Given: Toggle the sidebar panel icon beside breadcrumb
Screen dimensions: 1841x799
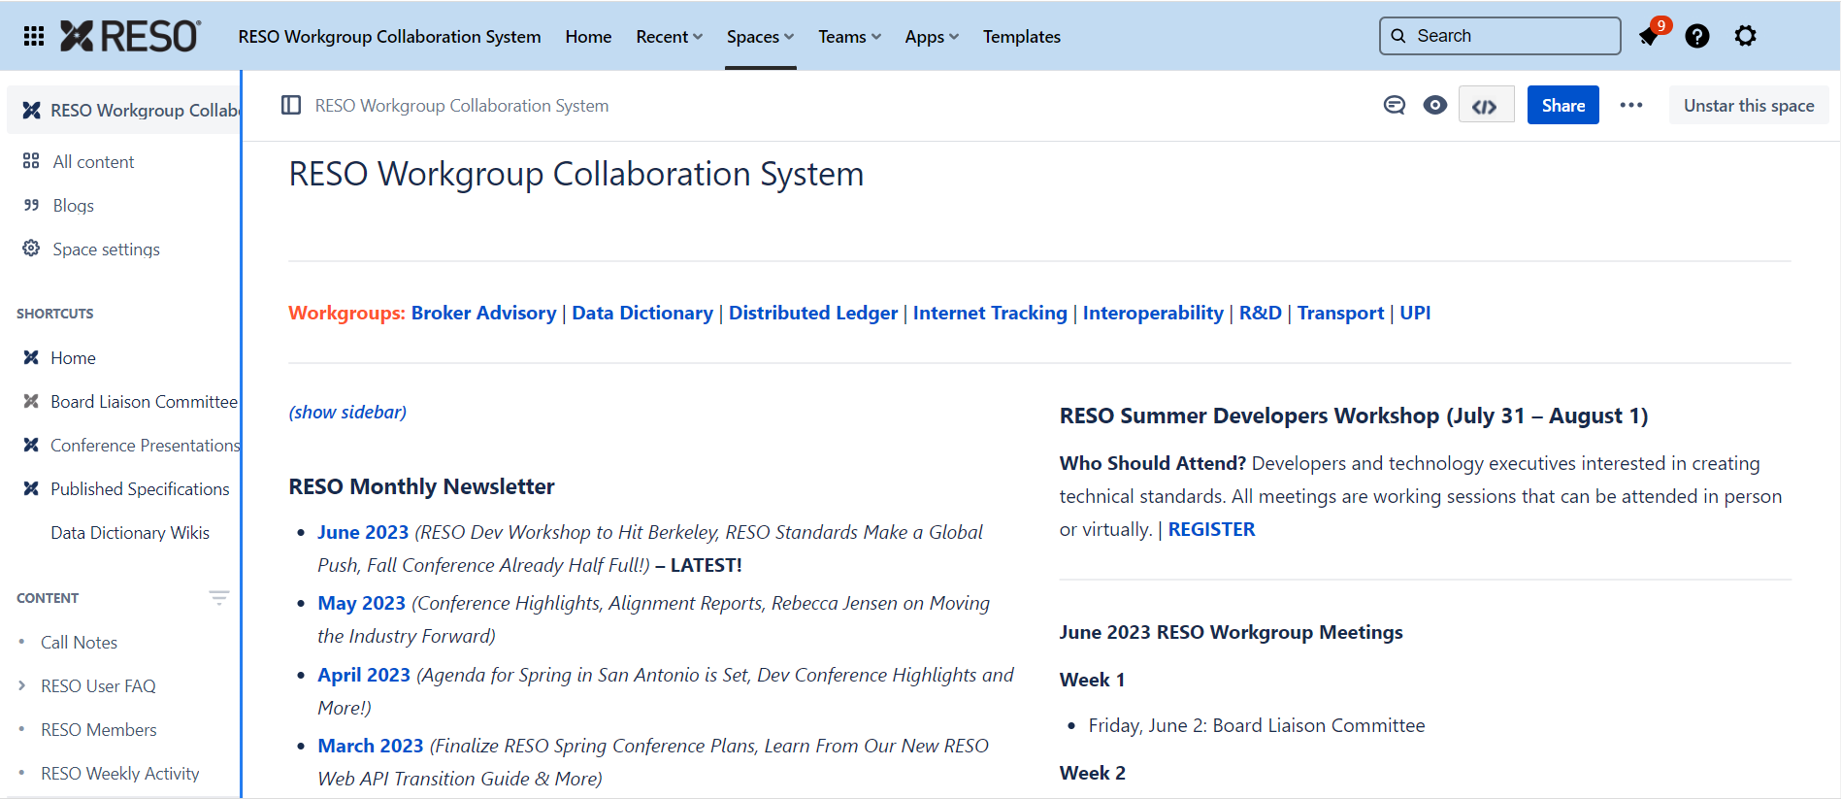Looking at the screenshot, I should 291,105.
